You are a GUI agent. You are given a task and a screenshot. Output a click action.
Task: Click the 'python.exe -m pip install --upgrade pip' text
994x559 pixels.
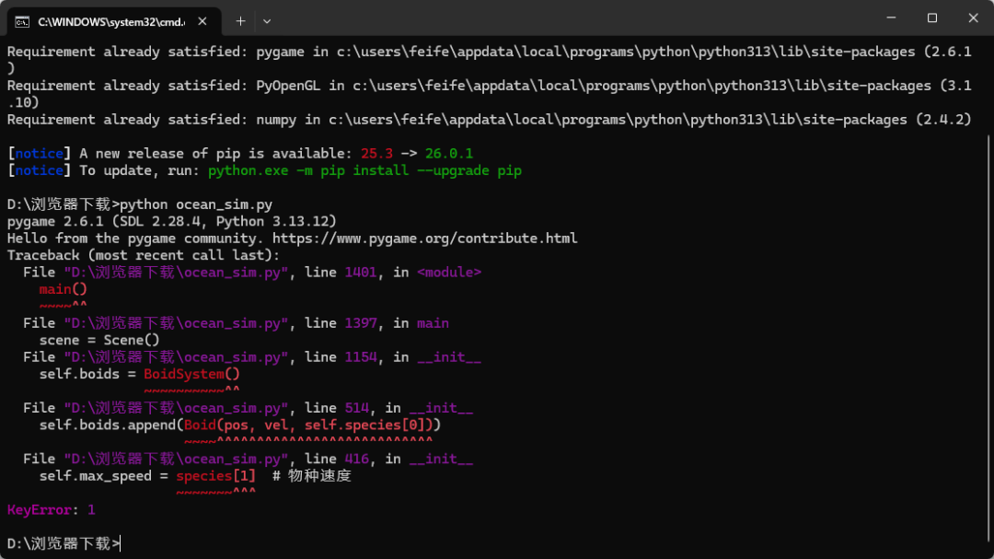(364, 170)
